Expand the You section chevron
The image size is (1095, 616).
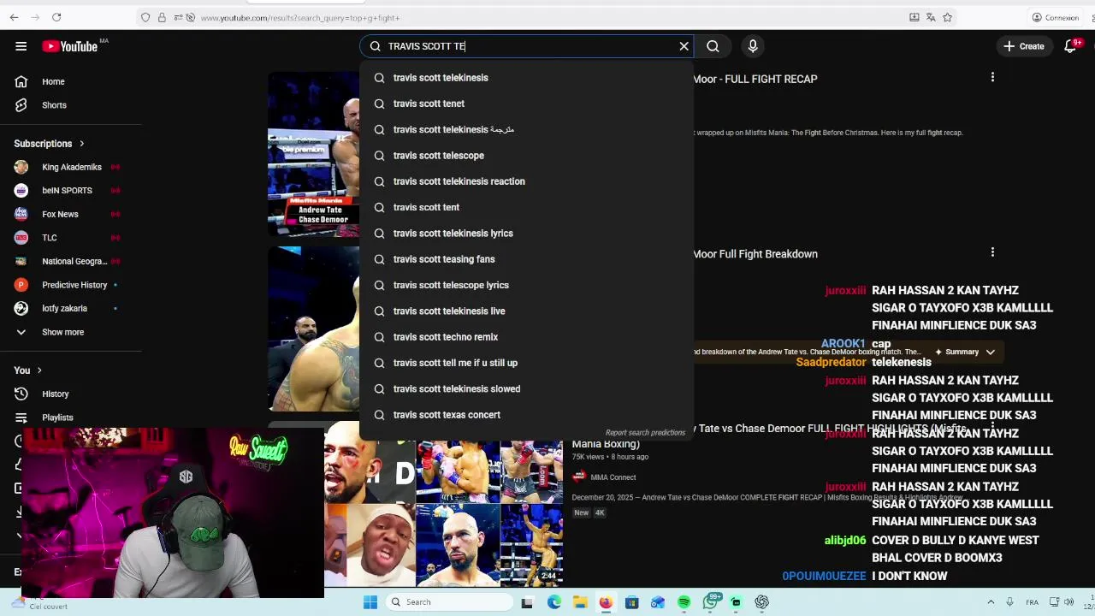click(x=38, y=370)
